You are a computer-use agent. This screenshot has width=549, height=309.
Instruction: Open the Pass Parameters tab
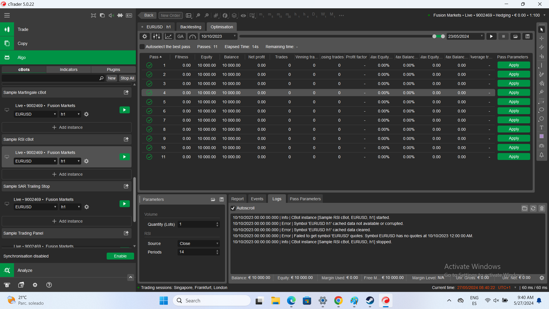tap(305, 199)
